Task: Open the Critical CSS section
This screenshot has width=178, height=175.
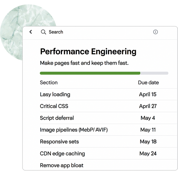Action: tap(54, 106)
